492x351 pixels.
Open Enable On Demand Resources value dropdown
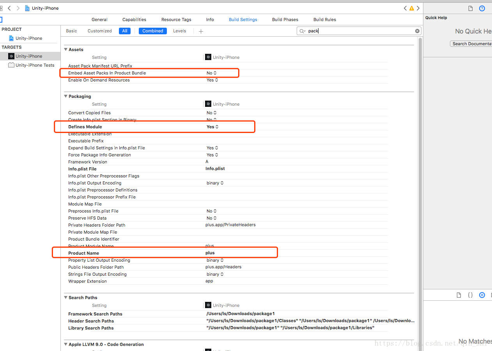tap(212, 80)
